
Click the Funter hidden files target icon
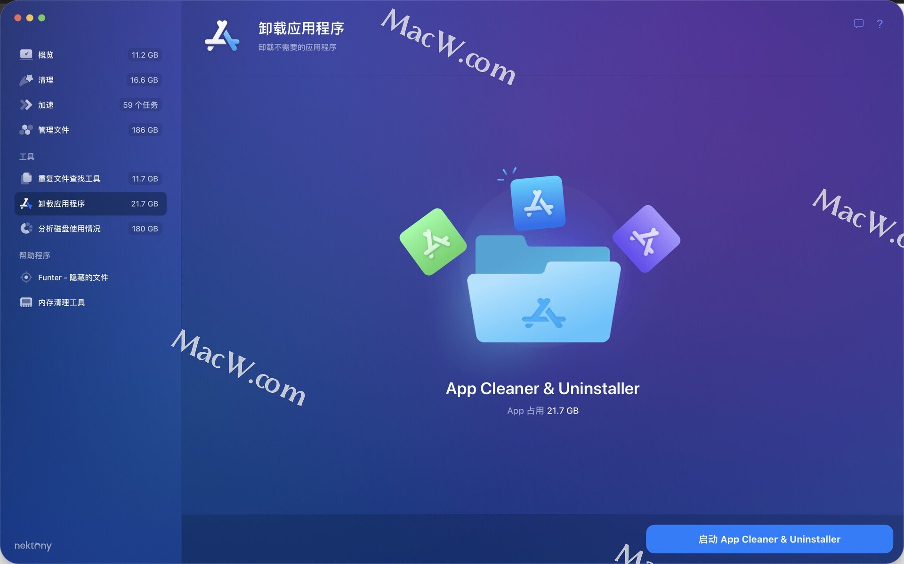pyautogui.click(x=26, y=278)
